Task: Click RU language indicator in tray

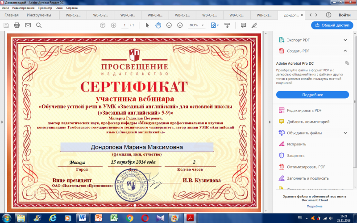Action: [300, 218]
